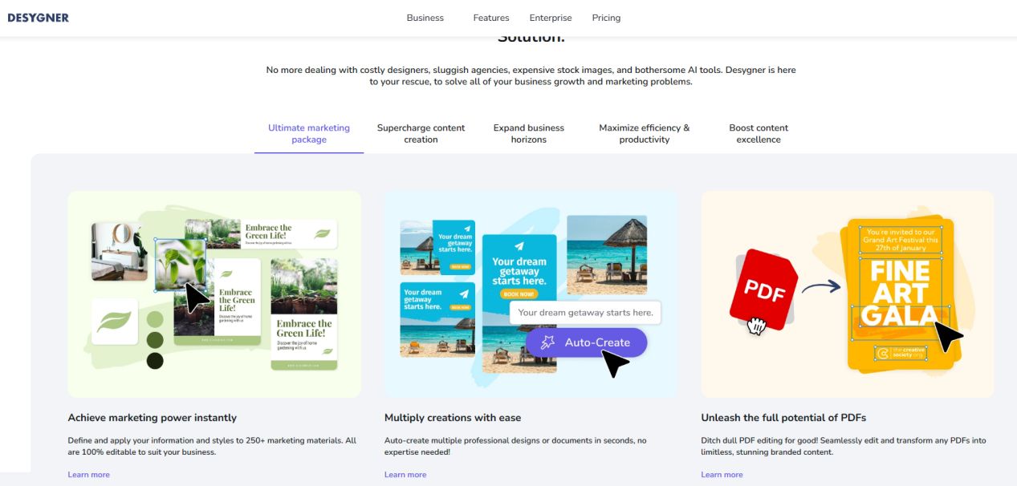The image size is (1017, 486).
Task: Click the Desygner logo
Action: [38, 18]
